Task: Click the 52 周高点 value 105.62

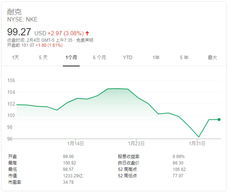Action: click(x=179, y=169)
